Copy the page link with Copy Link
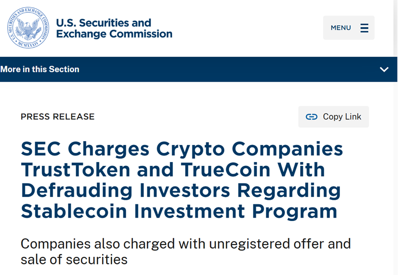Viewport: 398px width, 275px height. (x=334, y=117)
